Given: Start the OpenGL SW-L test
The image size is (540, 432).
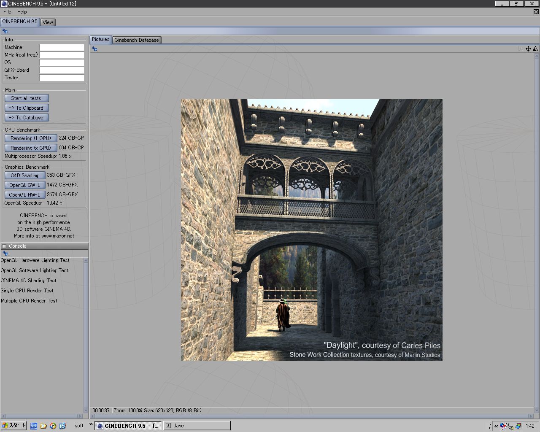Looking at the screenshot, I should tap(25, 185).
